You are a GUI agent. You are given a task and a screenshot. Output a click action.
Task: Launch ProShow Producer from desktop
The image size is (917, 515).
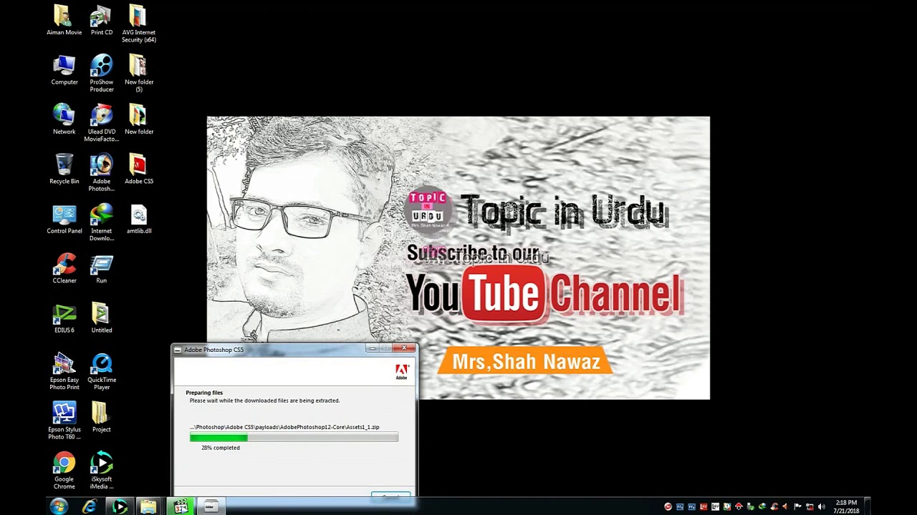coord(101,74)
